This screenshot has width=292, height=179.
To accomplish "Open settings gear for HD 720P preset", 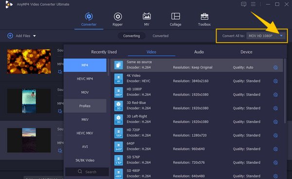I will coord(275,135).
